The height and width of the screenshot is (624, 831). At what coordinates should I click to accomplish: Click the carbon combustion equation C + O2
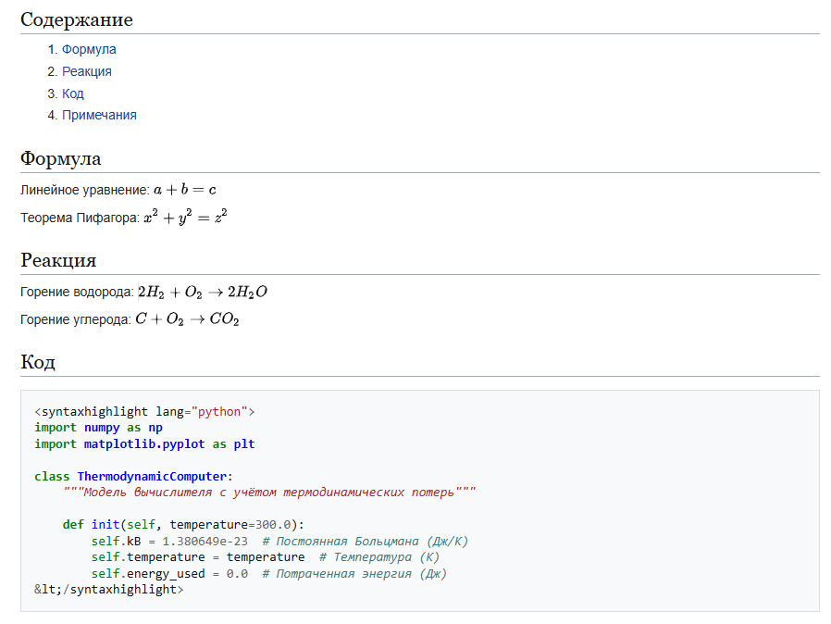coord(187,320)
